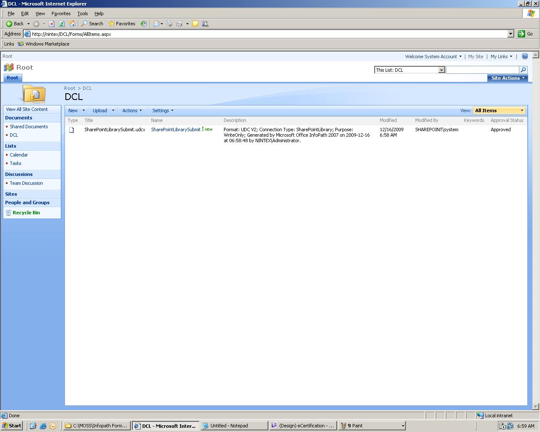Click View All Site Content link
Screen dimensions: 540x432
[x=27, y=109]
